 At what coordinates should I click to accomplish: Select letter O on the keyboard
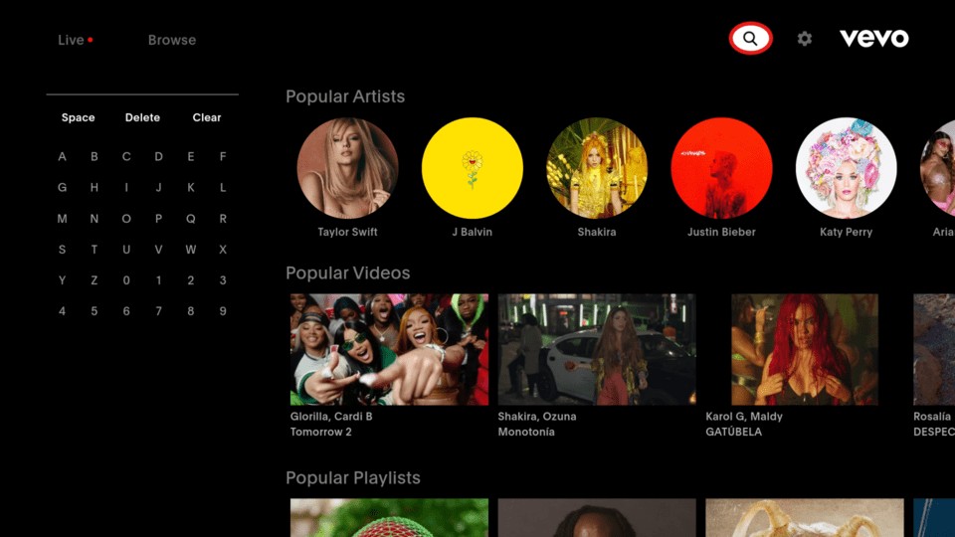tap(126, 219)
